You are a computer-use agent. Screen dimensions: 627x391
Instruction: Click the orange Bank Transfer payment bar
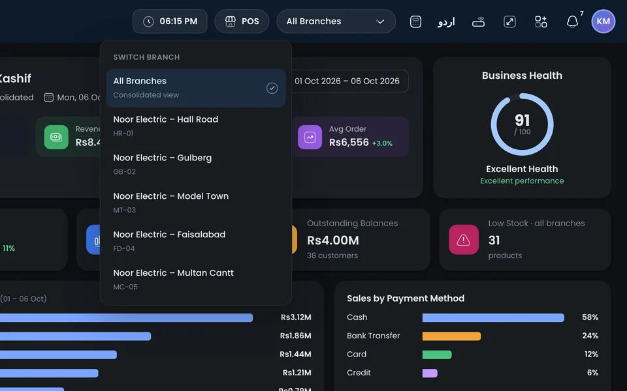[x=451, y=336]
